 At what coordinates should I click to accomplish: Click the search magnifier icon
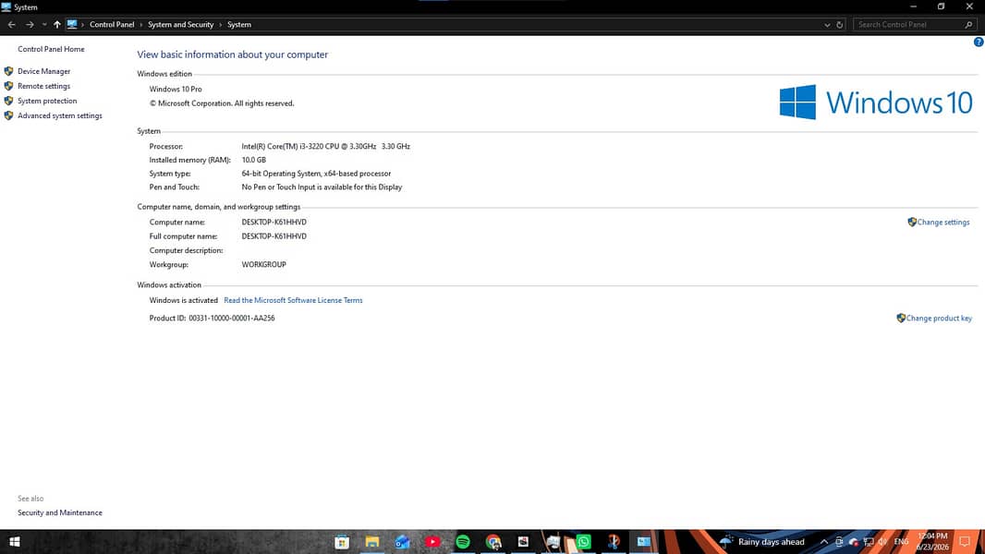click(968, 25)
